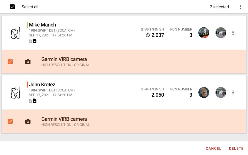Click the black video file icon under Mike Marich

click(x=35, y=41)
